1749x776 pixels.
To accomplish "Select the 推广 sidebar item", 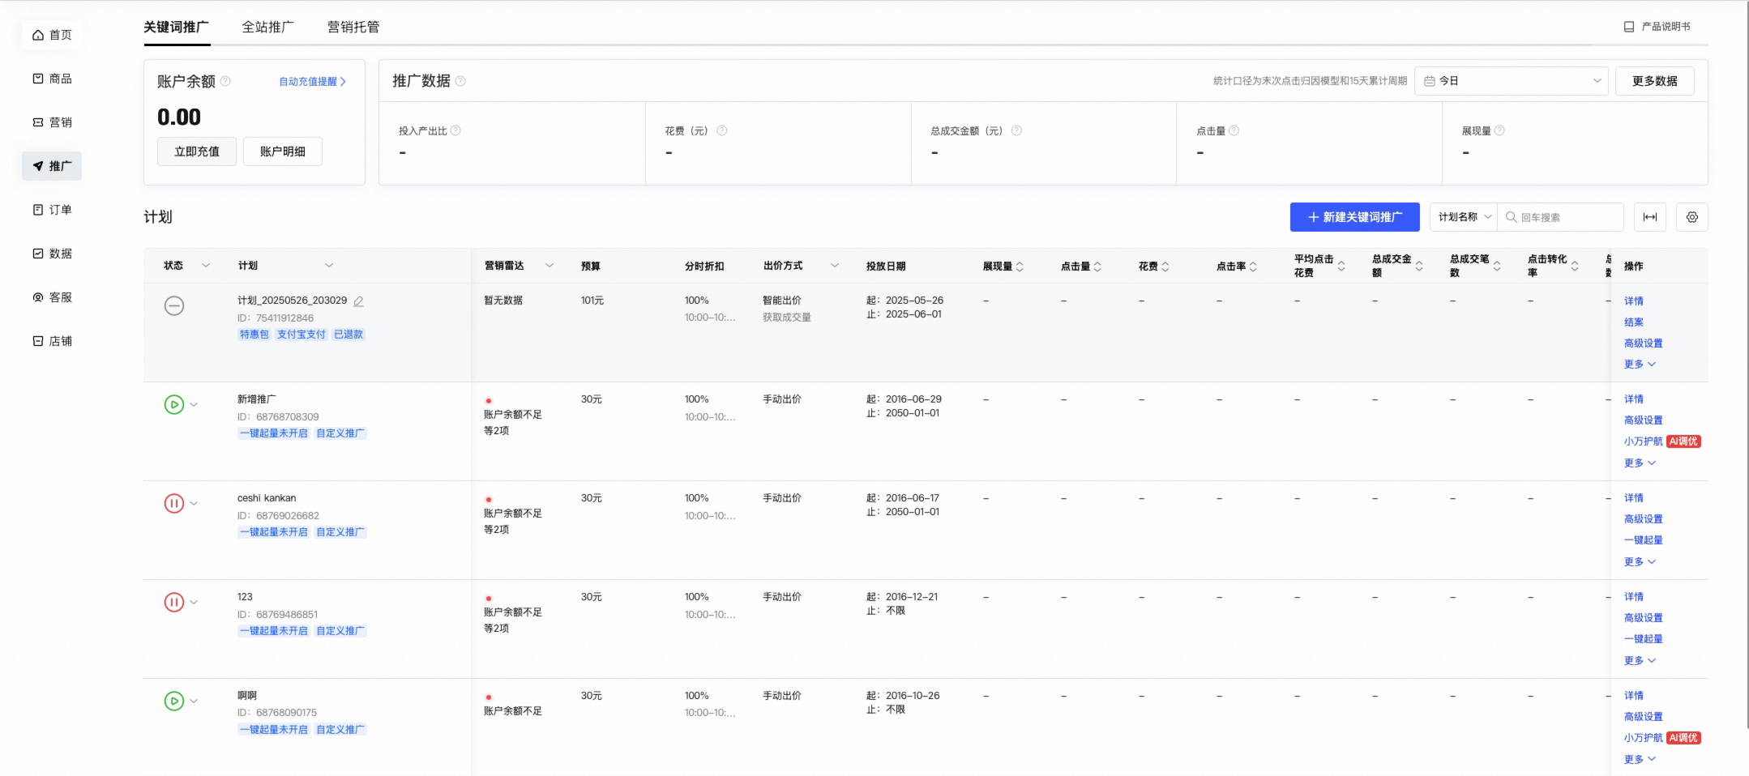I will tap(52, 166).
